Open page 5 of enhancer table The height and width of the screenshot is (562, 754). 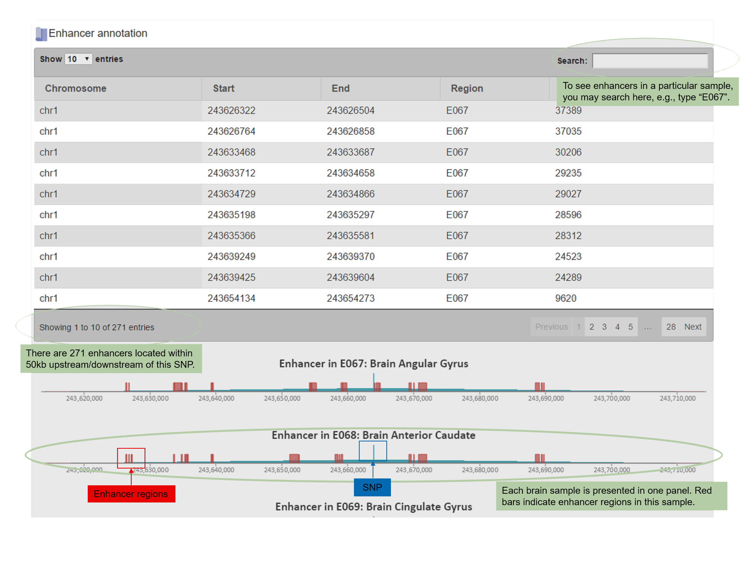[630, 327]
